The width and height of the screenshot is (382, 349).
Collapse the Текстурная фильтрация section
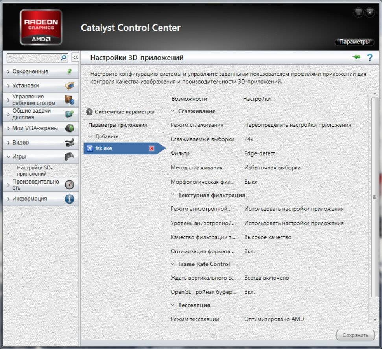(172, 195)
